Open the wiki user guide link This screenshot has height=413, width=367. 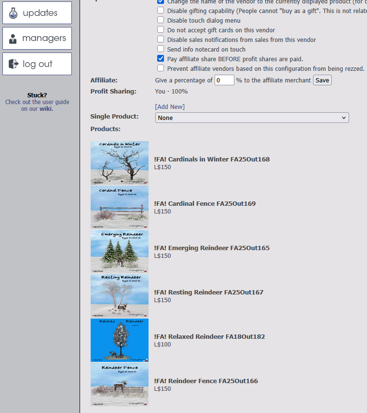point(46,109)
